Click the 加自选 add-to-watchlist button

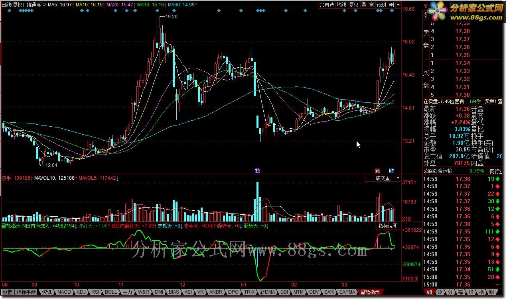click(x=327, y=5)
